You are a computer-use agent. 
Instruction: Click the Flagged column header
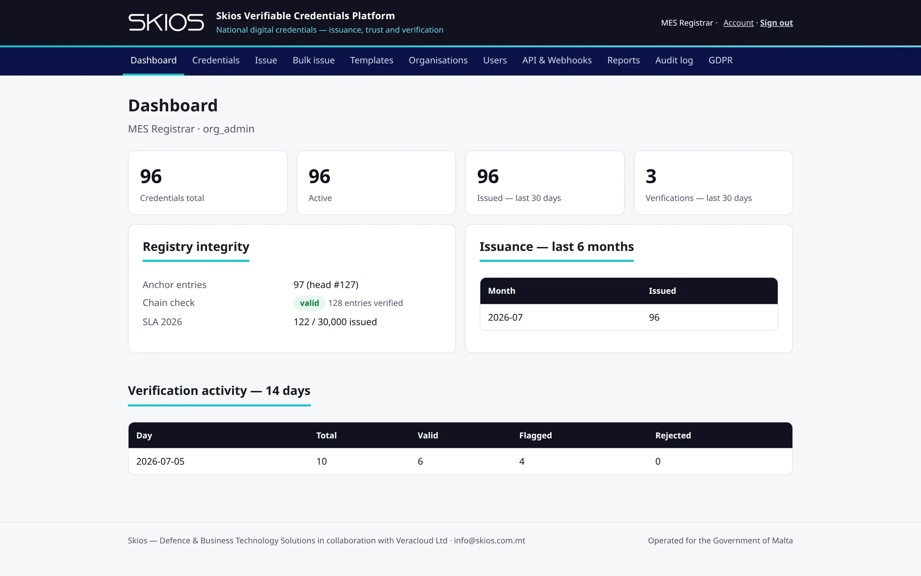tap(535, 435)
